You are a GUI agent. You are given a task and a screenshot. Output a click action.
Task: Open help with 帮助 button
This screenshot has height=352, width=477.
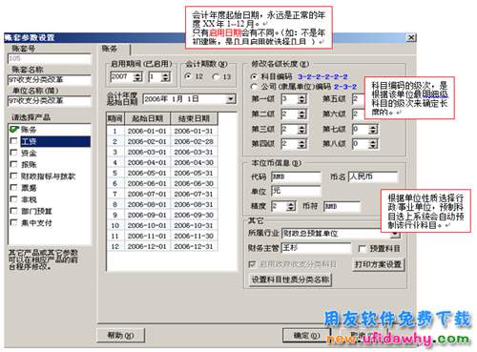(x=120, y=335)
